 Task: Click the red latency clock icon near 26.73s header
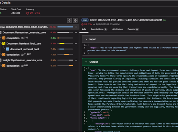click(27, 13)
